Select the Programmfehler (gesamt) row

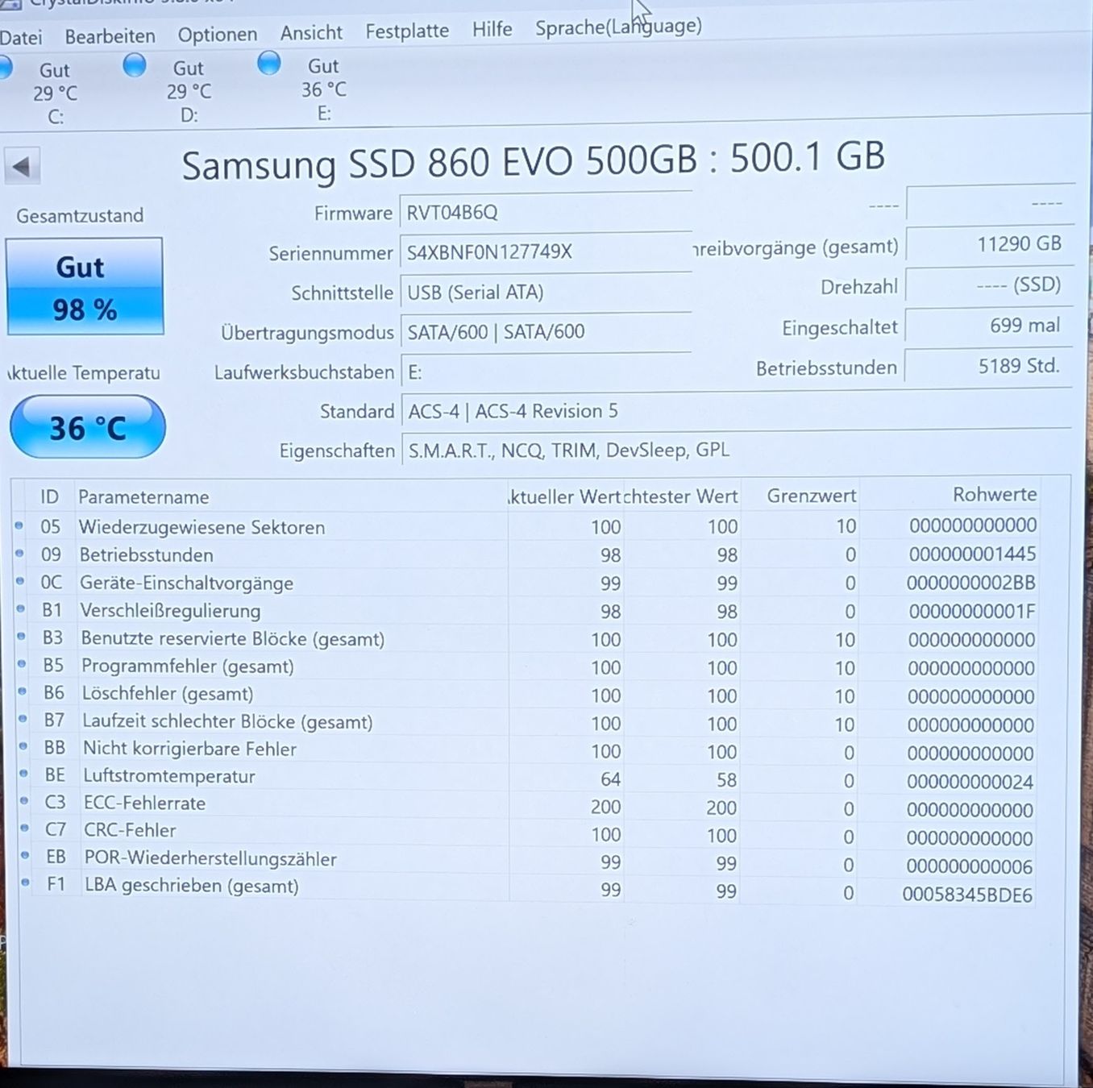click(526, 667)
